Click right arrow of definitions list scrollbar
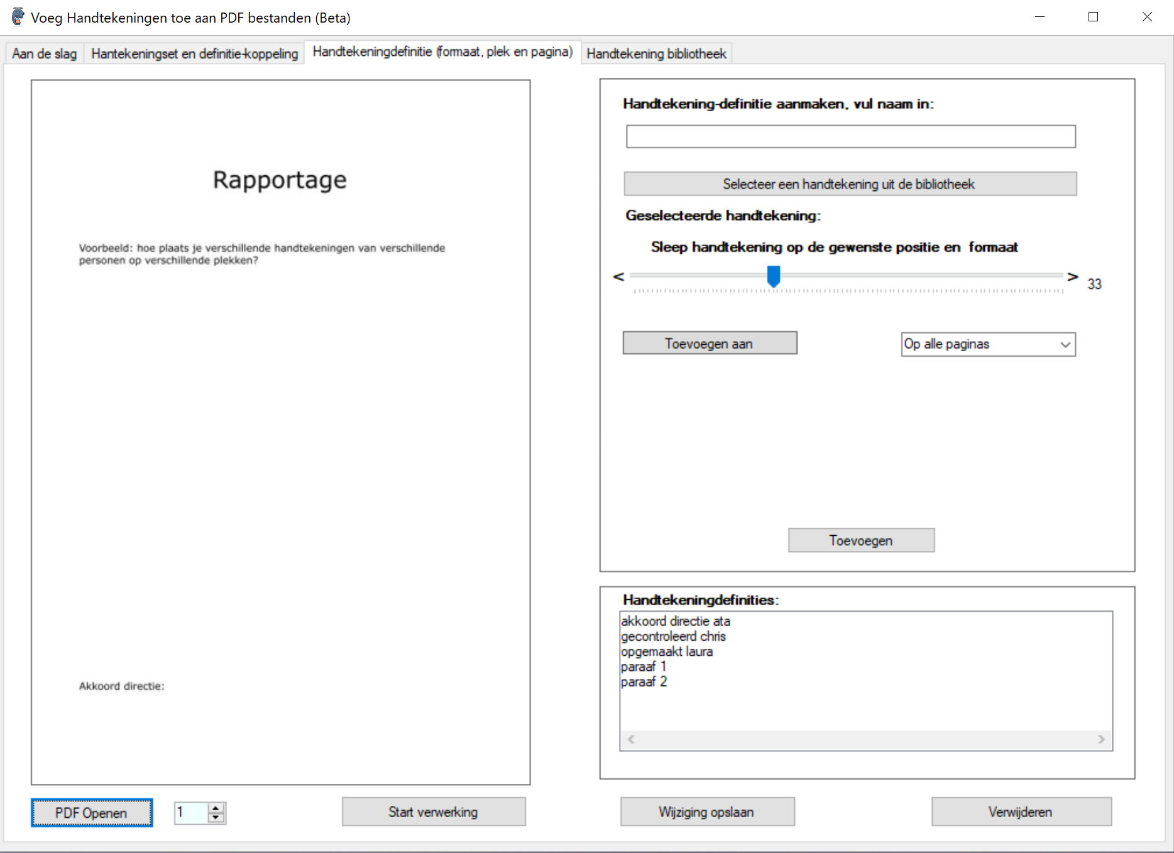The height and width of the screenshot is (853, 1174). (x=1101, y=739)
